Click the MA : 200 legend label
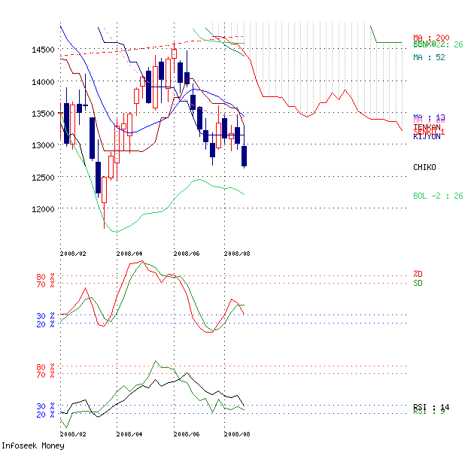Viewport: 474px width, 462px height. tap(431, 38)
